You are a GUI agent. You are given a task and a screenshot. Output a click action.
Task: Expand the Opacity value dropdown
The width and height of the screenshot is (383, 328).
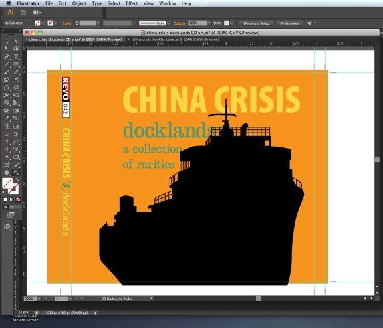coord(209,23)
